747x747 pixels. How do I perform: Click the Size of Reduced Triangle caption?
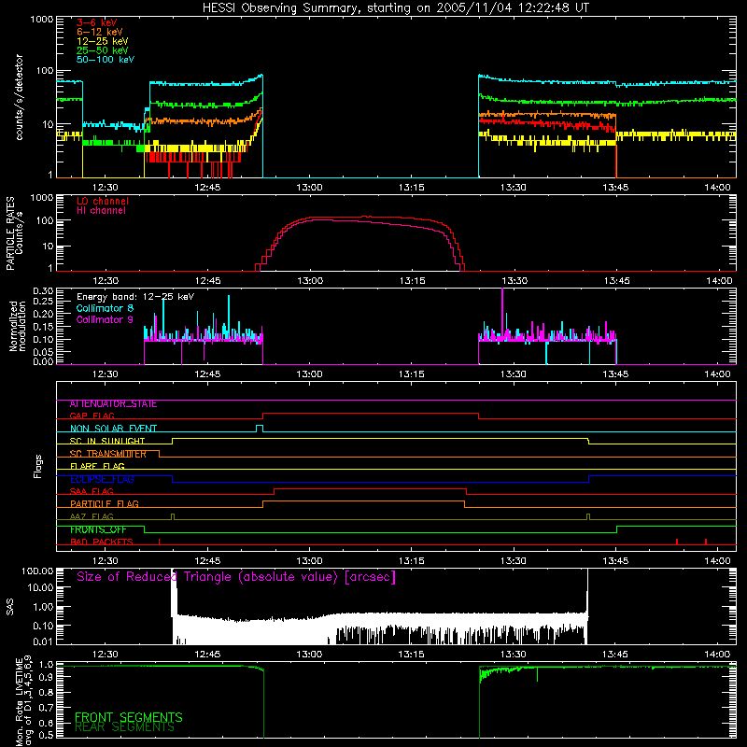point(236,577)
